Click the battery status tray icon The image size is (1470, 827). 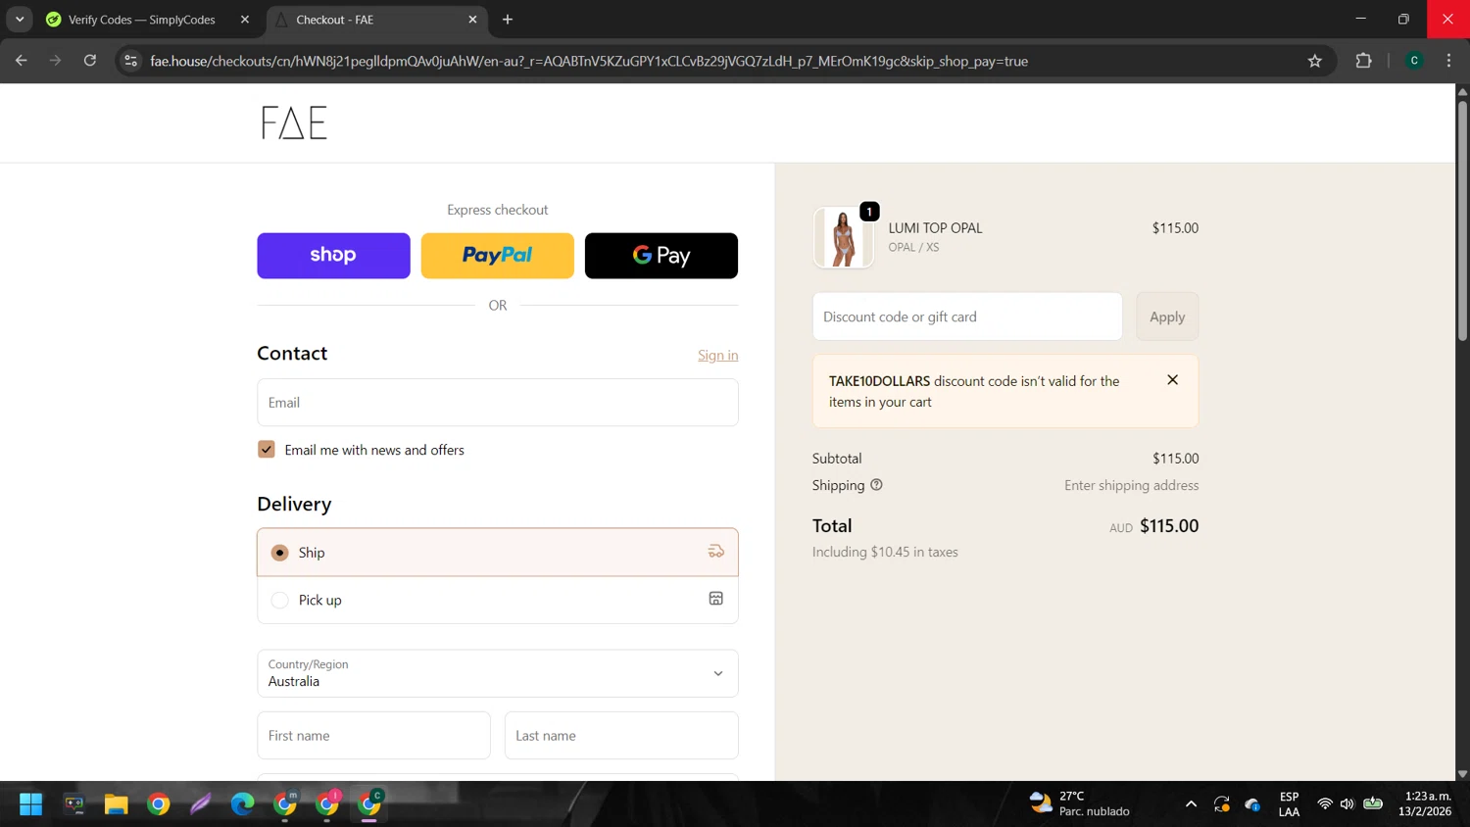(1373, 804)
